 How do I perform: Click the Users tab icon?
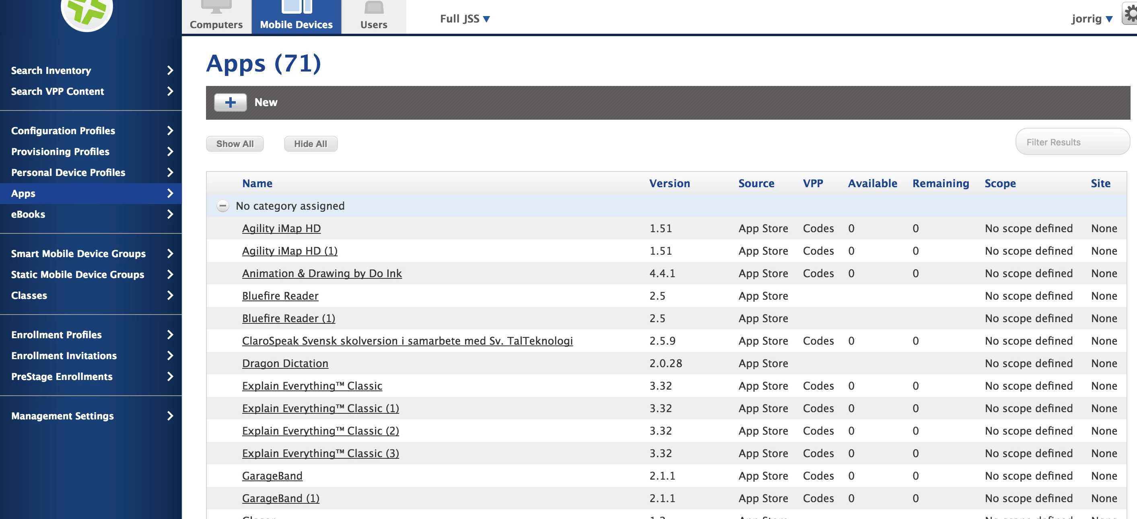pyautogui.click(x=373, y=8)
